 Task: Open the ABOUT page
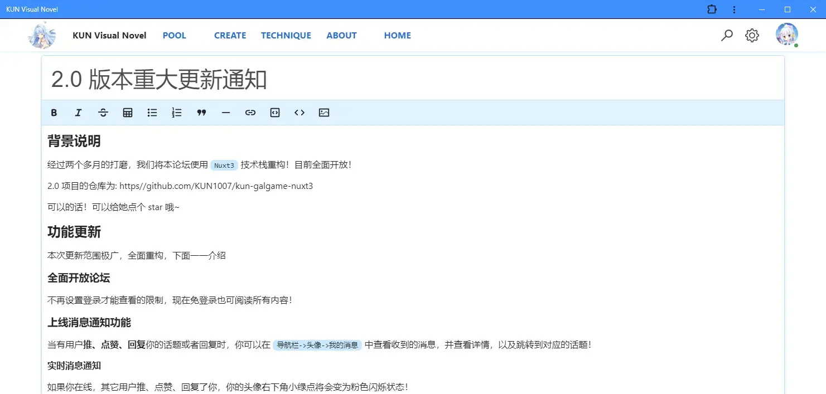click(x=341, y=35)
